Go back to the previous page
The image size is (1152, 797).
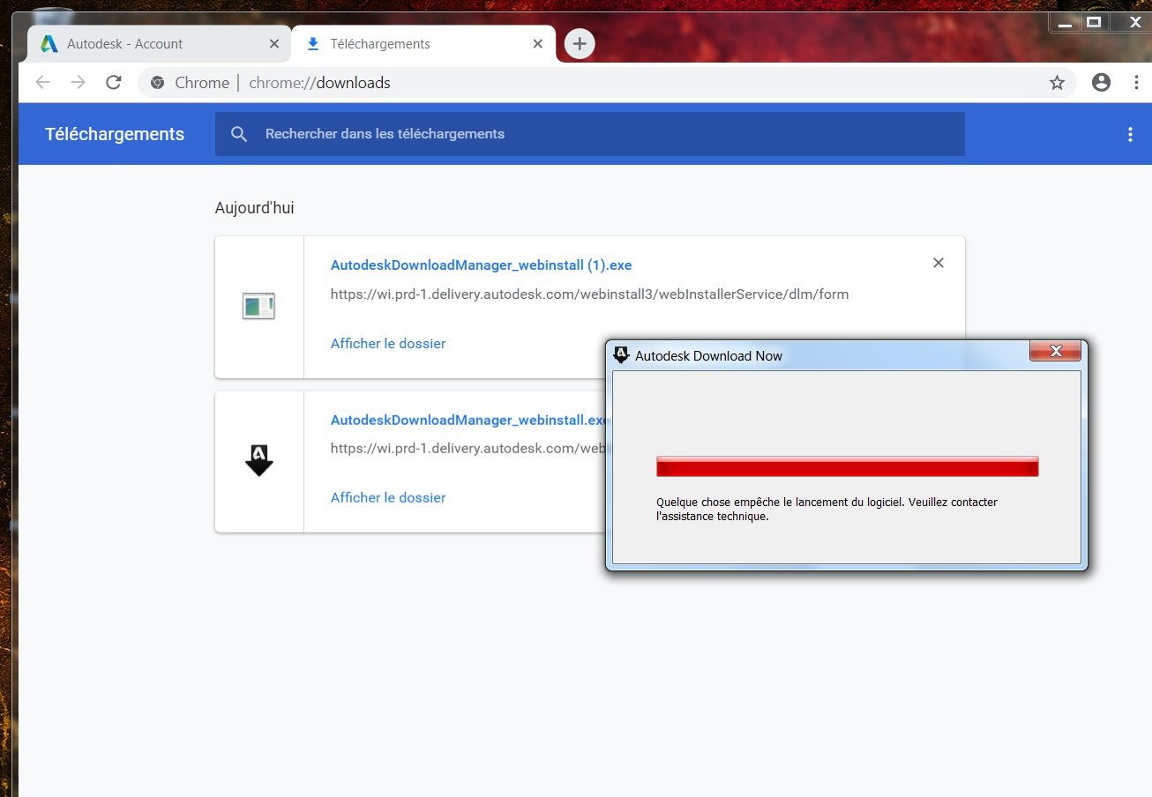tap(42, 83)
